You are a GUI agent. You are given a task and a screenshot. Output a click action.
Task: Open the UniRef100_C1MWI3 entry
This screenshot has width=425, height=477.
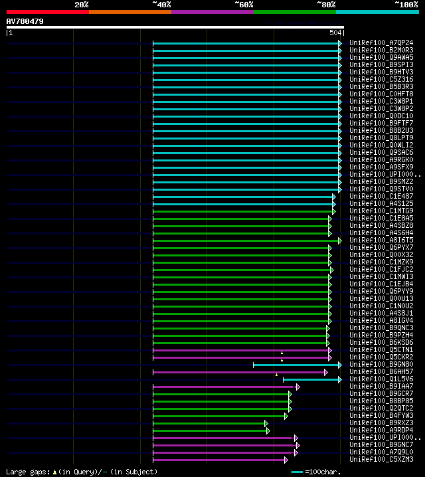pyautogui.click(x=381, y=276)
